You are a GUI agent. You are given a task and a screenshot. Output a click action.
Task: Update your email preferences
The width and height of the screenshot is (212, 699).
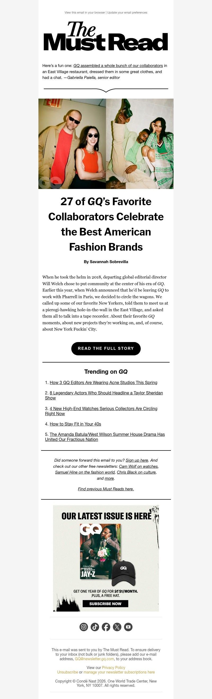point(127,12)
